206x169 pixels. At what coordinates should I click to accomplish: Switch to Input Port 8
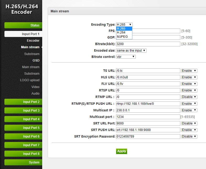tap(23, 154)
